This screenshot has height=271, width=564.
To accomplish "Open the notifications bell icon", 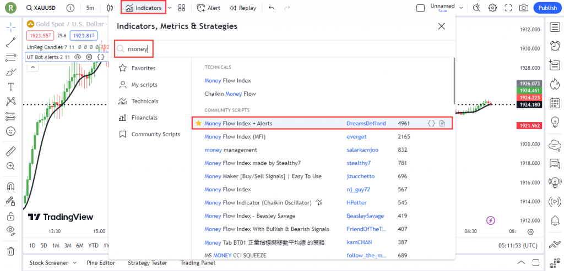I will pyautogui.click(x=555, y=220).
